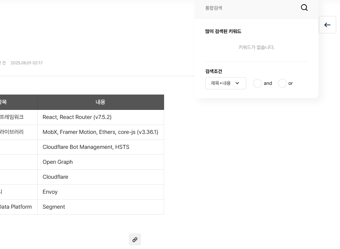Click the 'MobX, Framer Motion, Ethers' cell

click(x=101, y=132)
